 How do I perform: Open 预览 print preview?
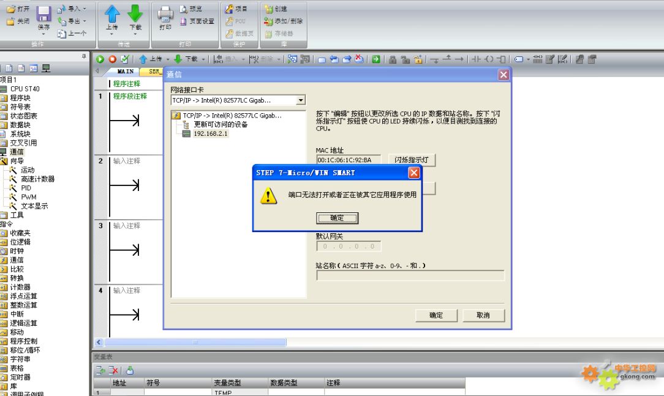(x=191, y=9)
